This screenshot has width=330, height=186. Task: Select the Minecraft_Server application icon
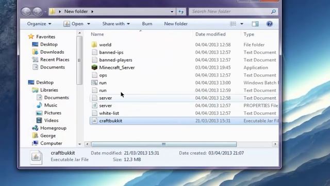point(94,68)
